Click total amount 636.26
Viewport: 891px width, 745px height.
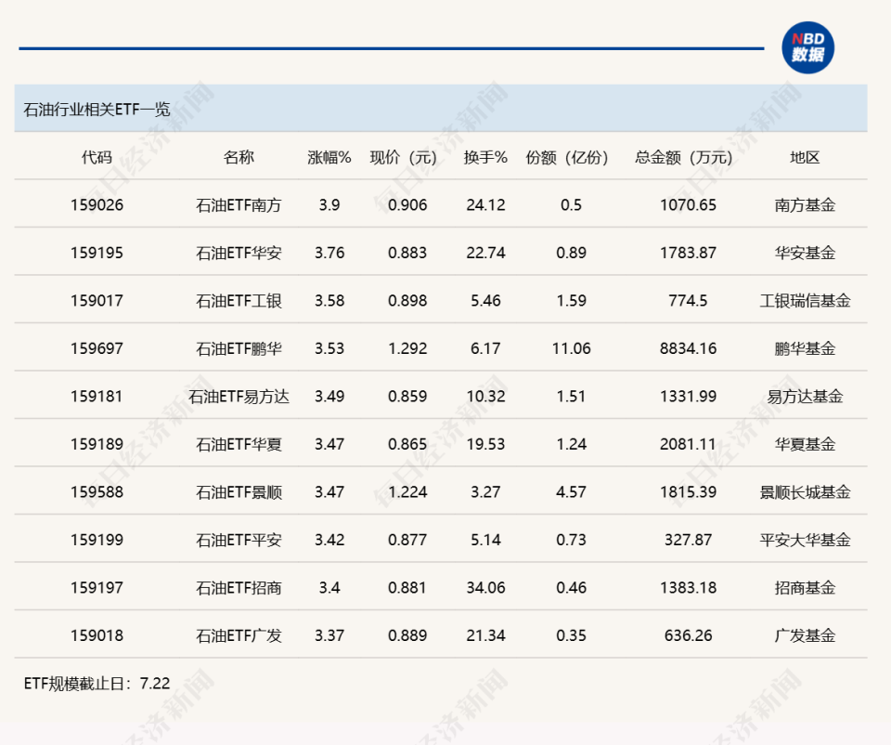point(688,634)
